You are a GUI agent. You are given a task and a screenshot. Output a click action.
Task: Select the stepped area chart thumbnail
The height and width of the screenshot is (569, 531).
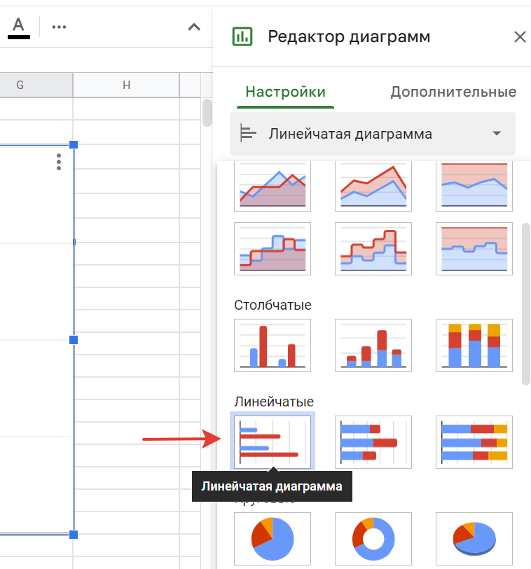click(x=272, y=249)
